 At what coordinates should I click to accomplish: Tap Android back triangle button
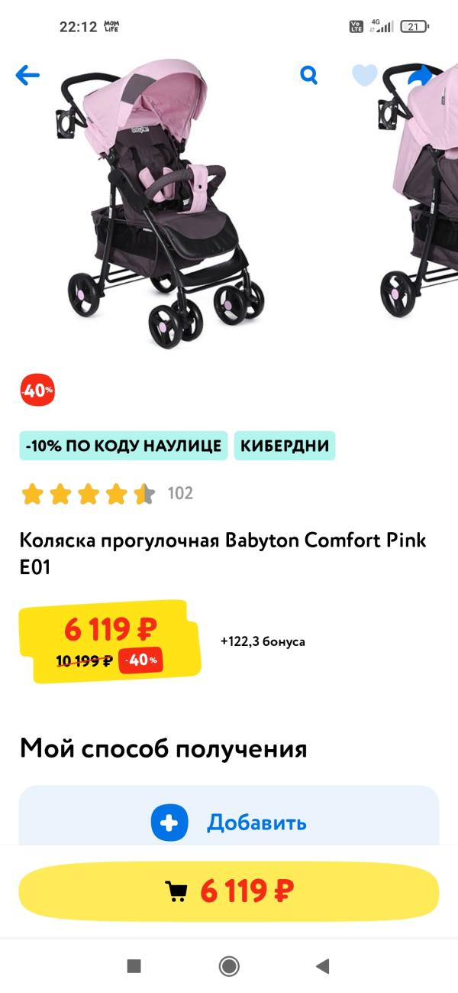click(x=322, y=966)
